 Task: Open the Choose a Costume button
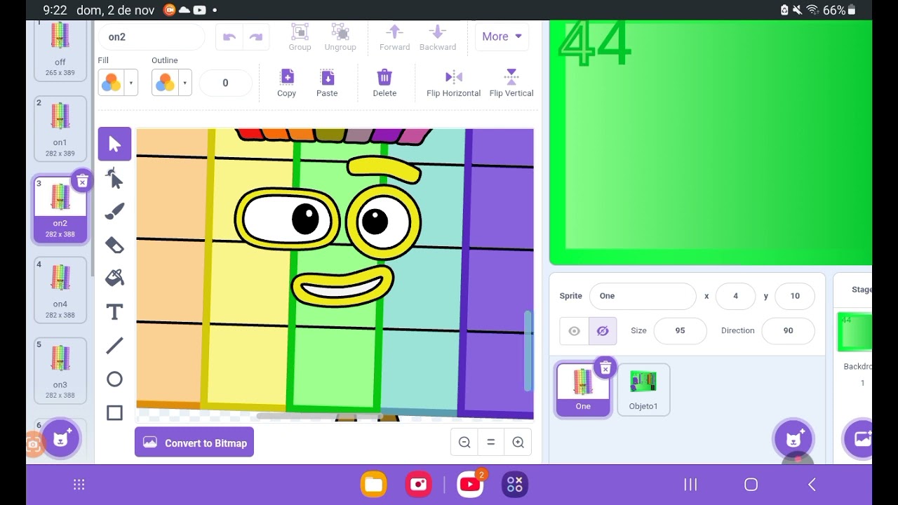click(61, 439)
